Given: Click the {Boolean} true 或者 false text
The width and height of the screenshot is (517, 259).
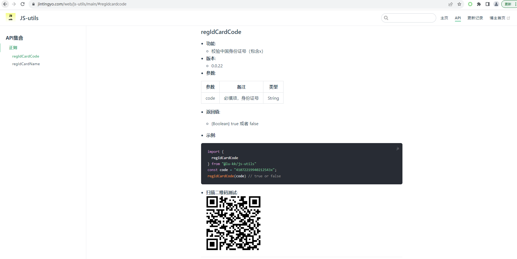Looking at the screenshot, I should [x=235, y=124].
